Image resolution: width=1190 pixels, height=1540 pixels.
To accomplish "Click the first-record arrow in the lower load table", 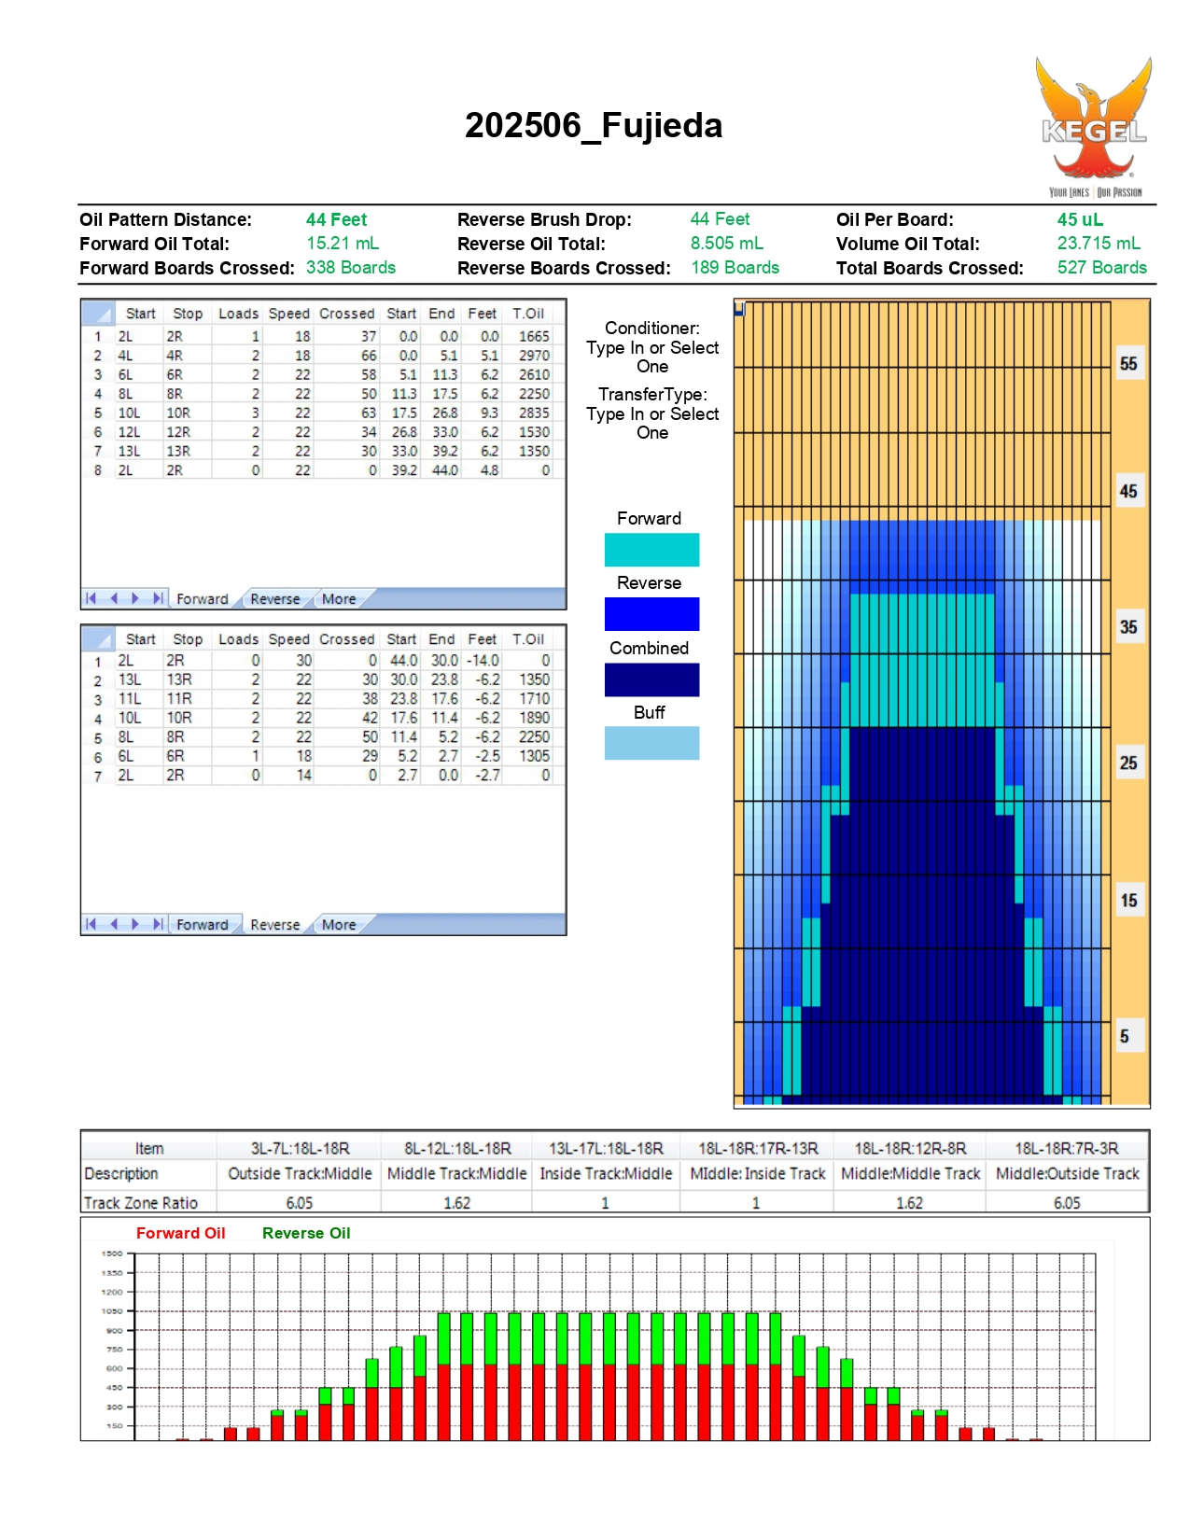I will 91,924.
